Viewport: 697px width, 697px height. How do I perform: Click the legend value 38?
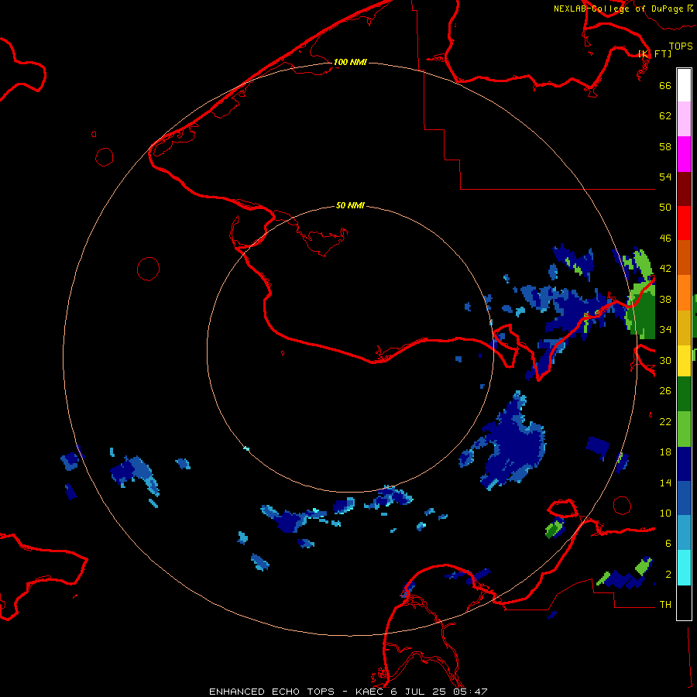pyautogui.click(x=665, y=299)
